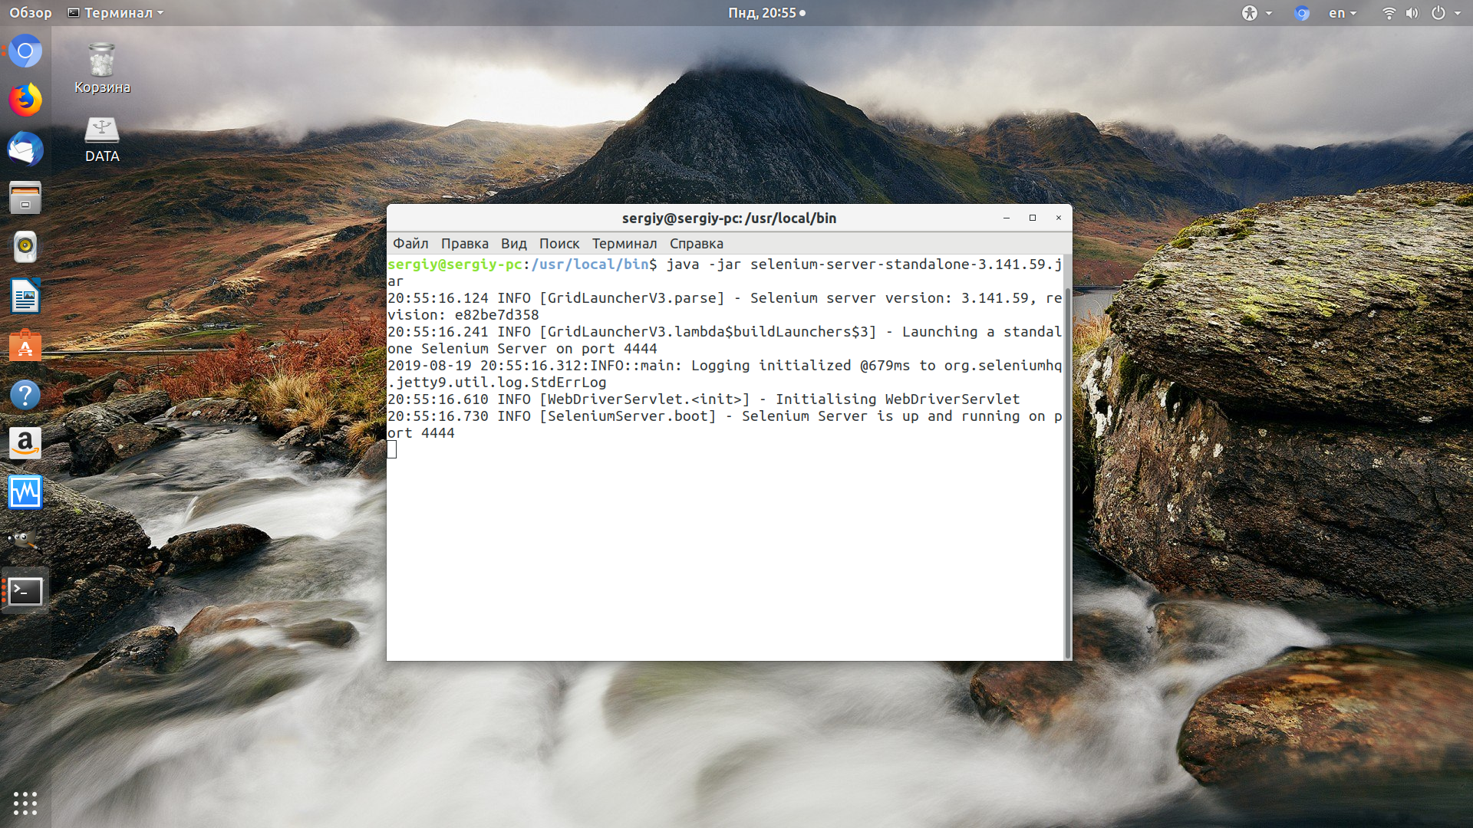Show applications grid button

coord(25,803)
